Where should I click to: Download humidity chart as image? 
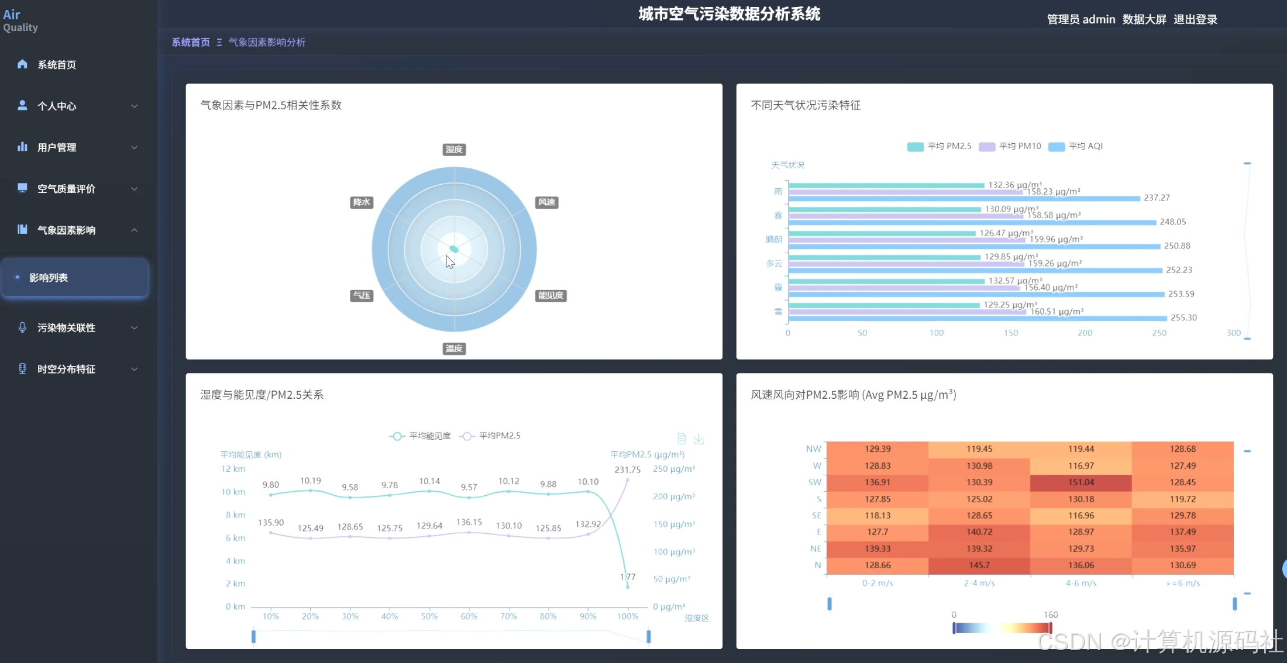(x=698, y=438)
